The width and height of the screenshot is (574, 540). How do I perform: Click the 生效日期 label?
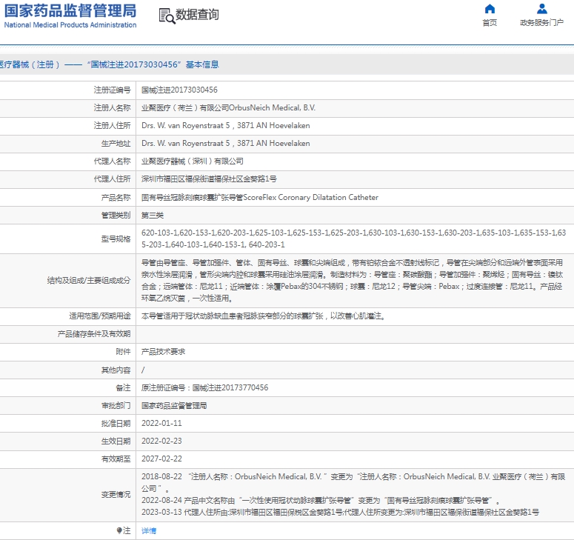(x=116, y=441)
